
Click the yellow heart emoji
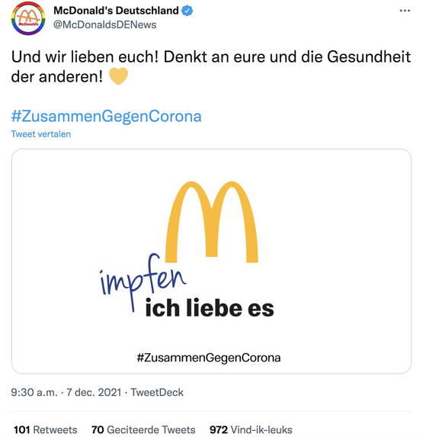pyautogui.click(x=118, y=76)
